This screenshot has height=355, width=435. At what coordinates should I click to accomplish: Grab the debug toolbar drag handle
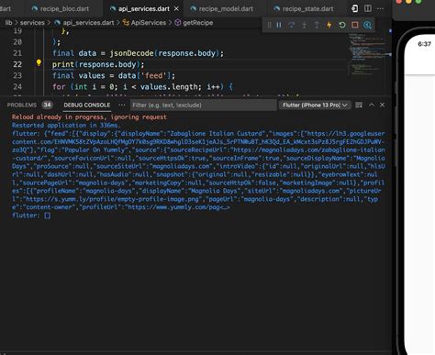pos(269,25)
